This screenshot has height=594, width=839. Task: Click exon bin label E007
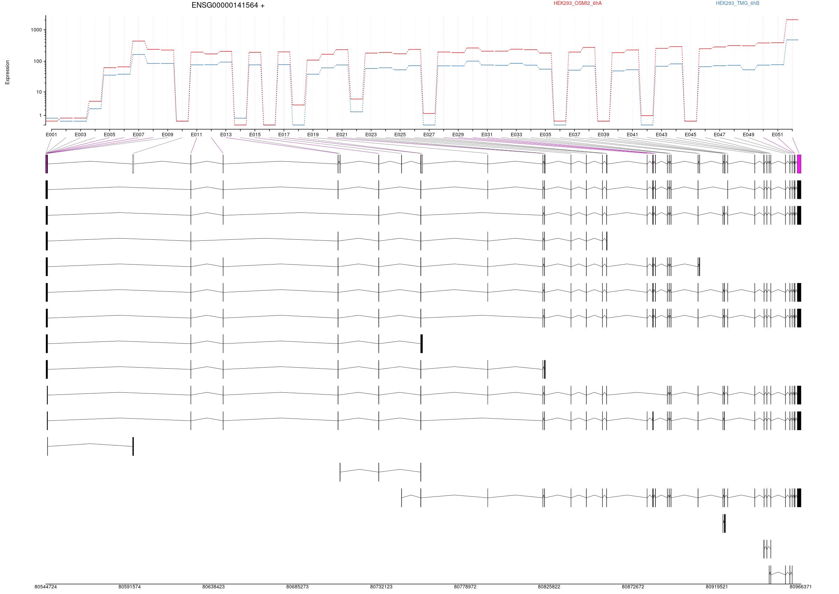pos(138,135)
